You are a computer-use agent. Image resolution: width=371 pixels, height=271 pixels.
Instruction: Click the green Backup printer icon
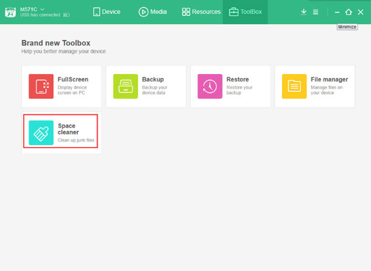click(x=126, y=86)
